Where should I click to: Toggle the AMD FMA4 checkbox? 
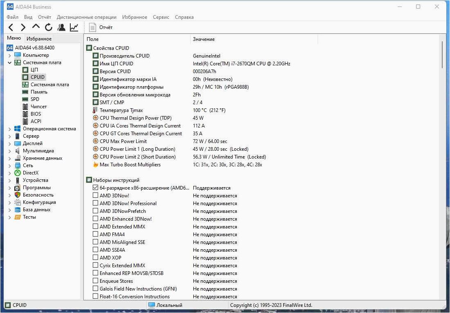[95, 234]
